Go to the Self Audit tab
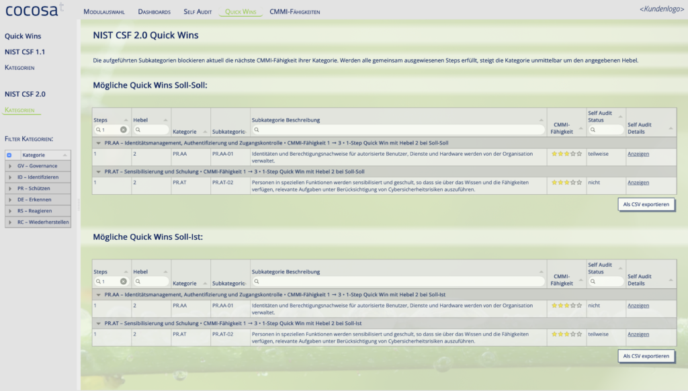 click(198, 12)
